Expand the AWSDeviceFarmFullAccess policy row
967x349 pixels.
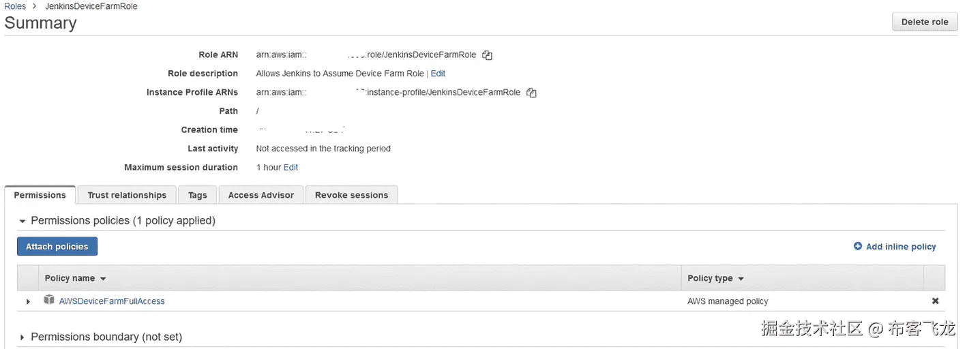pos(28,301)
